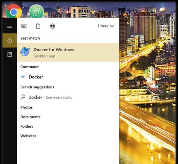
Task: Expand the hamburger menu in the sidebar
Action: pyautogui.click(x=10, y=26)
